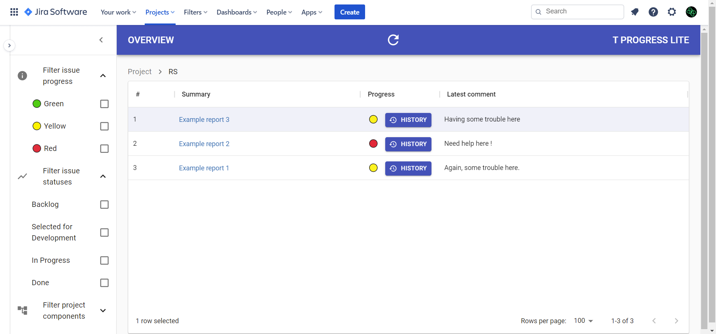Open the help question mark icon
716x334 pixels.
(x=653, y=12)
